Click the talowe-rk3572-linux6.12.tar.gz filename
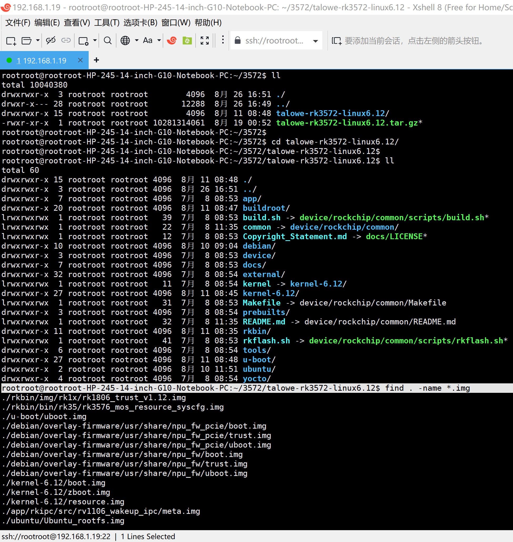The image size is (513, 542). [x=347, y=123]
